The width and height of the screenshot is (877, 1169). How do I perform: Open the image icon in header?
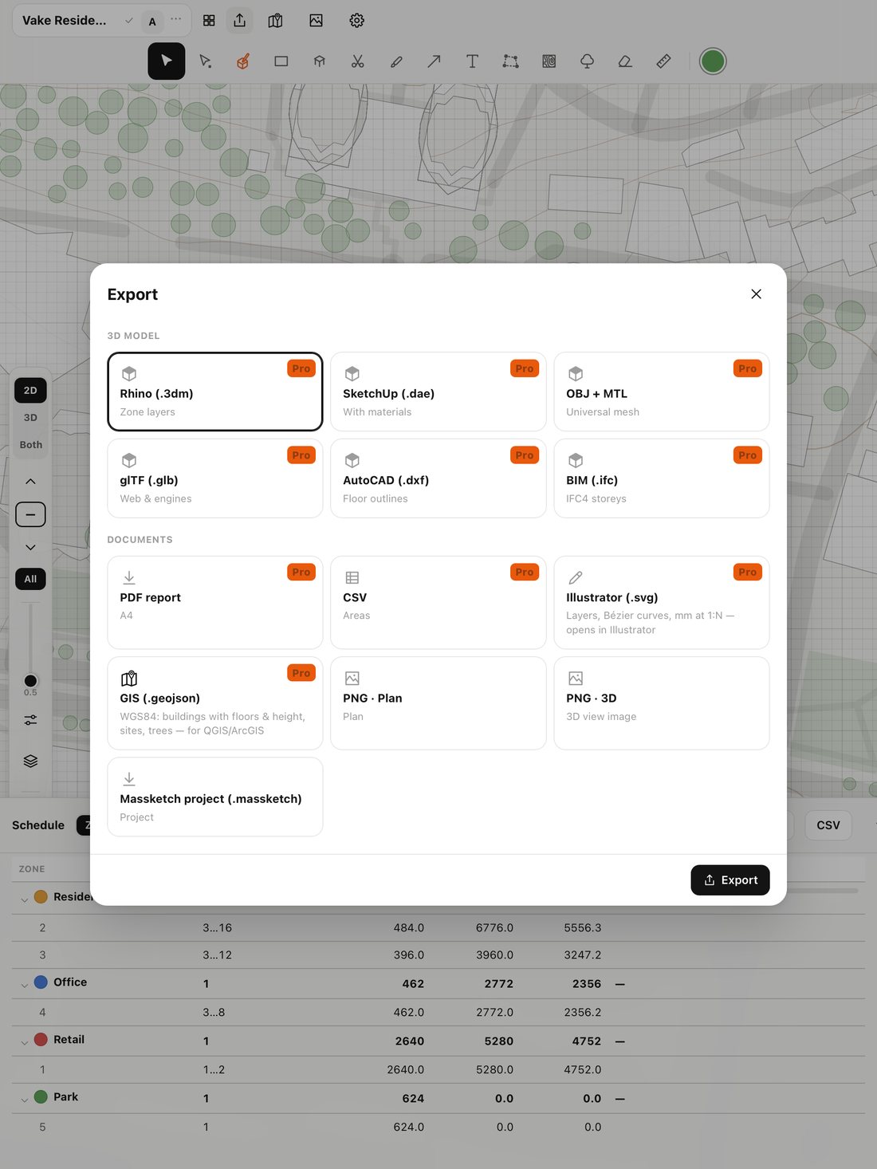(317, 21)
